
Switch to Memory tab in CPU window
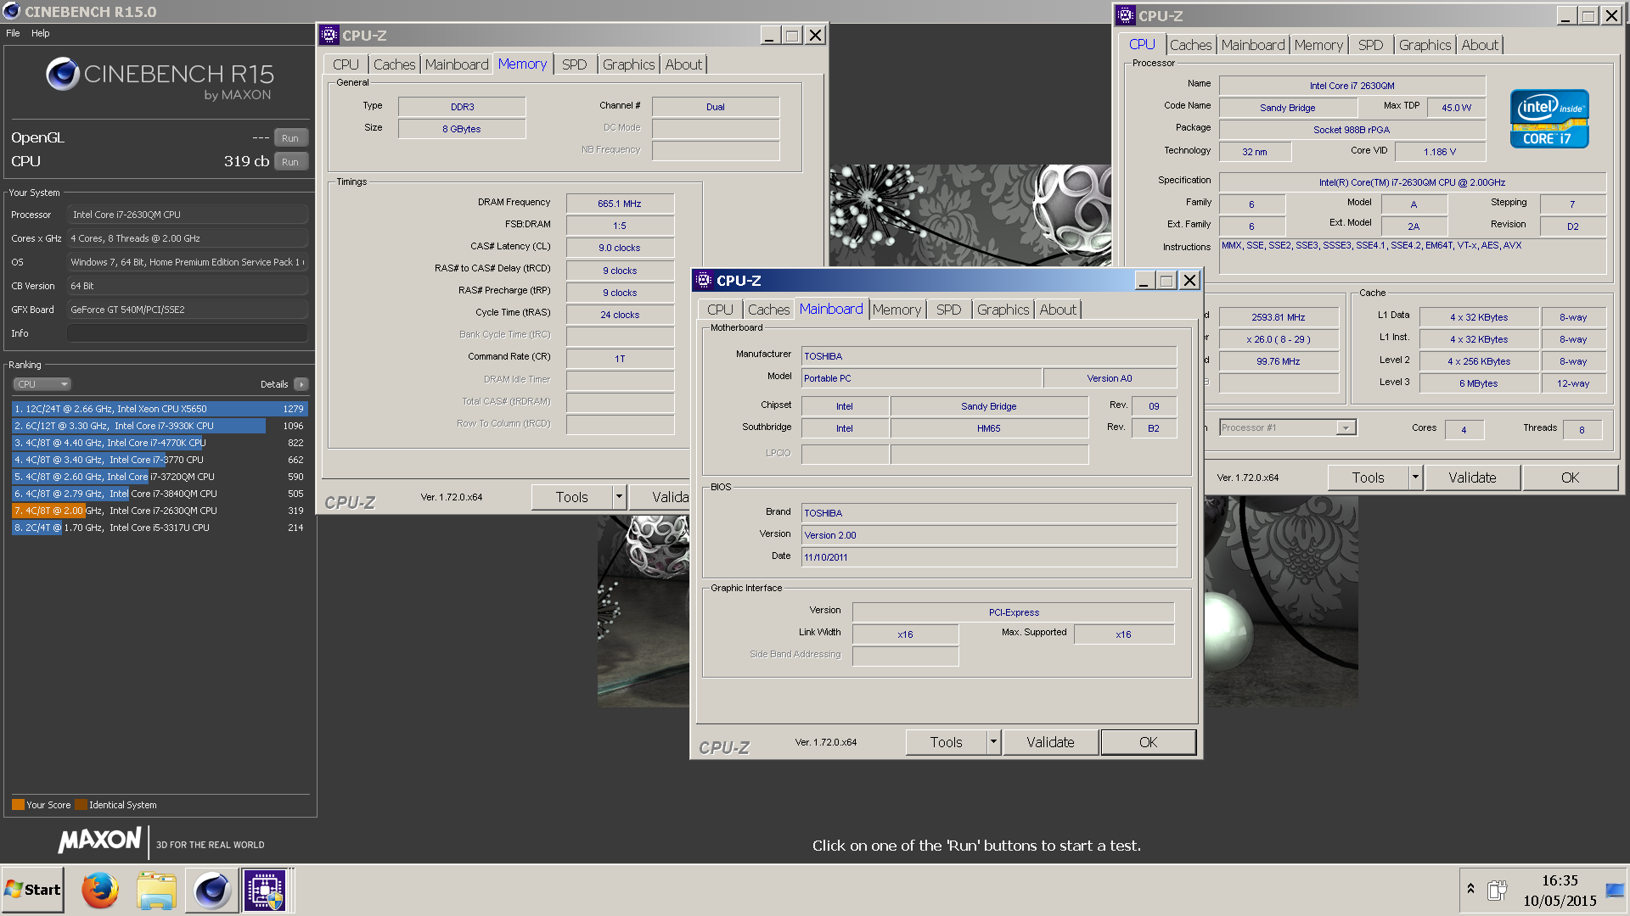[1318, 45]
